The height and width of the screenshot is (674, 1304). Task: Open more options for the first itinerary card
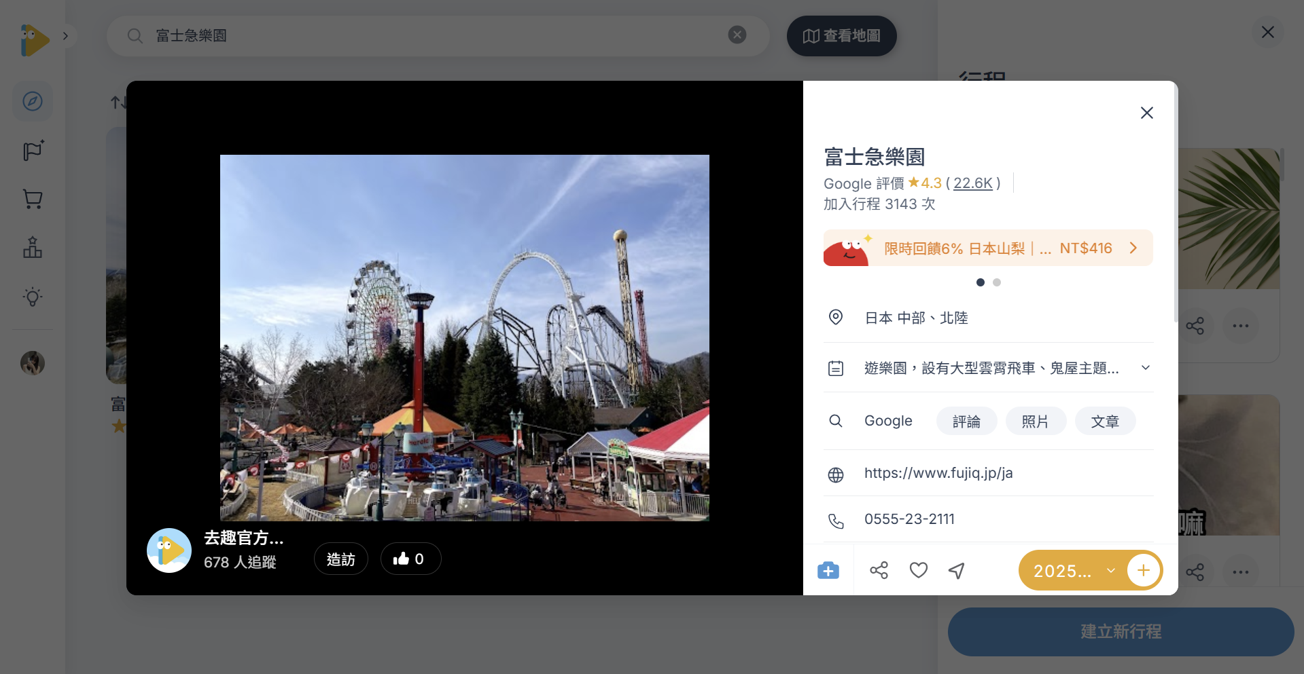(x=1241, y=326)
